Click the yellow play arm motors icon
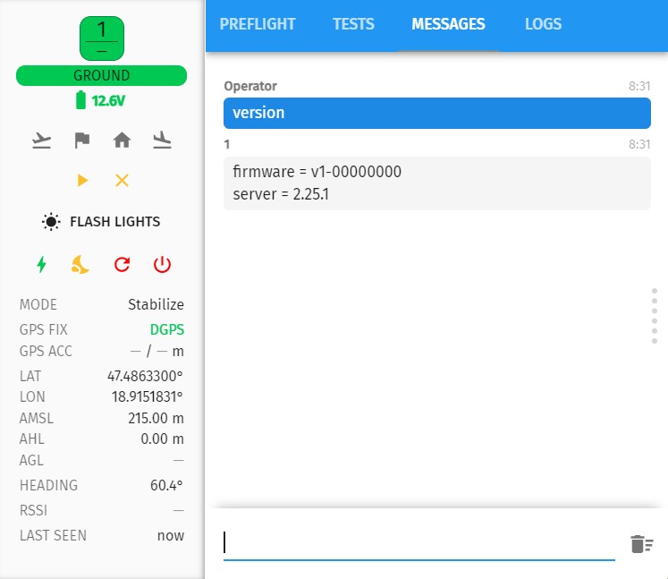 tap(82, 181)
